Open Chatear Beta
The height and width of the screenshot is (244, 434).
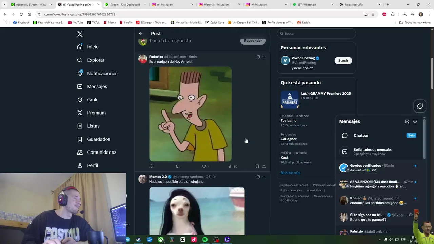point(379,135)
